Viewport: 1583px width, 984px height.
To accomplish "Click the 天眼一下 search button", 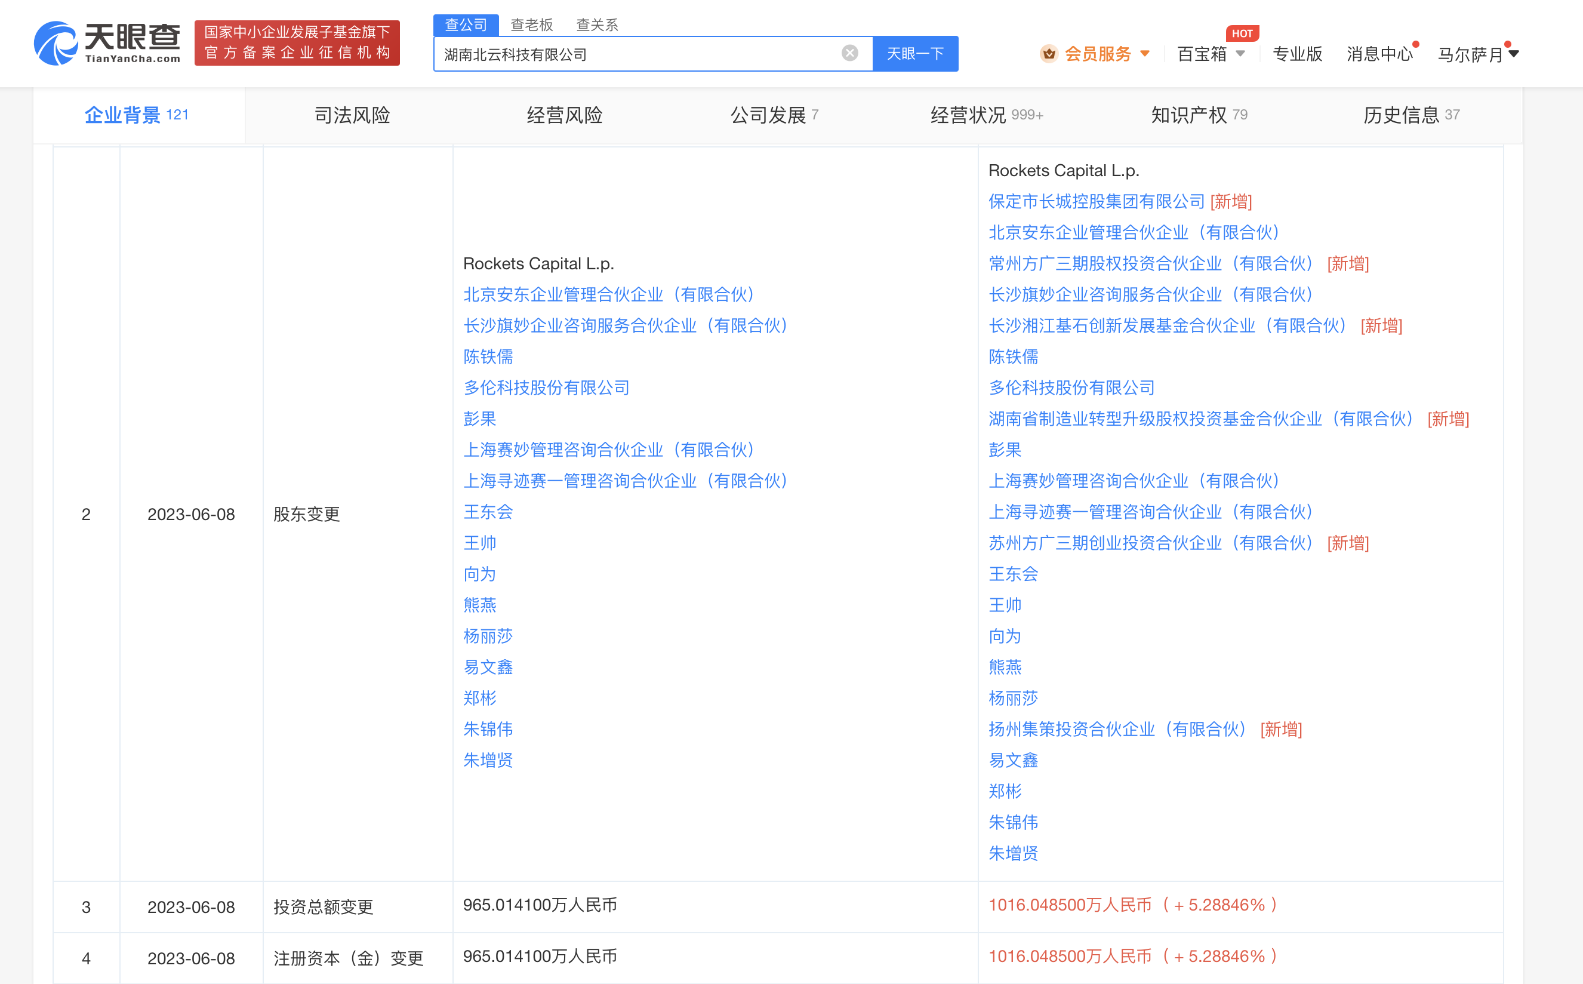I will tap(915, 53).
